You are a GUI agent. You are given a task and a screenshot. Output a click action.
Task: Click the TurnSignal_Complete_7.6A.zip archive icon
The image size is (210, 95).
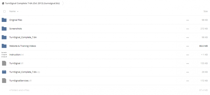coord(4,72)
